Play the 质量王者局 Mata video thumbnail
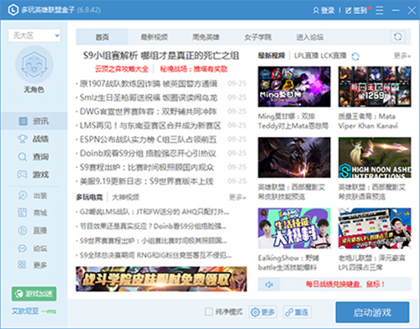Screen dimensions: 420x329 coord(375,86)
